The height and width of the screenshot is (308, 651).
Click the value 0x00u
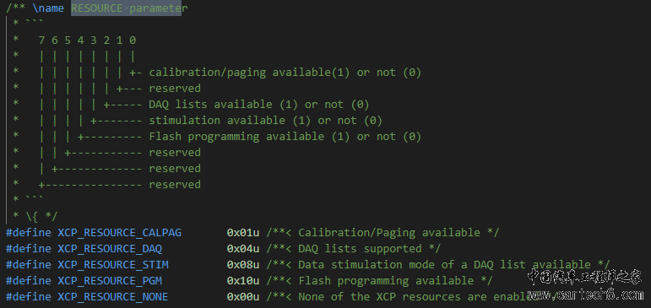(x=243, y=297)
